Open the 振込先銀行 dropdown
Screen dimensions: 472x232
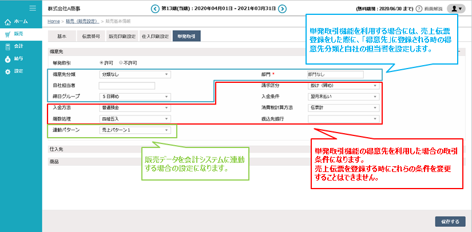(x=343, y=119)
